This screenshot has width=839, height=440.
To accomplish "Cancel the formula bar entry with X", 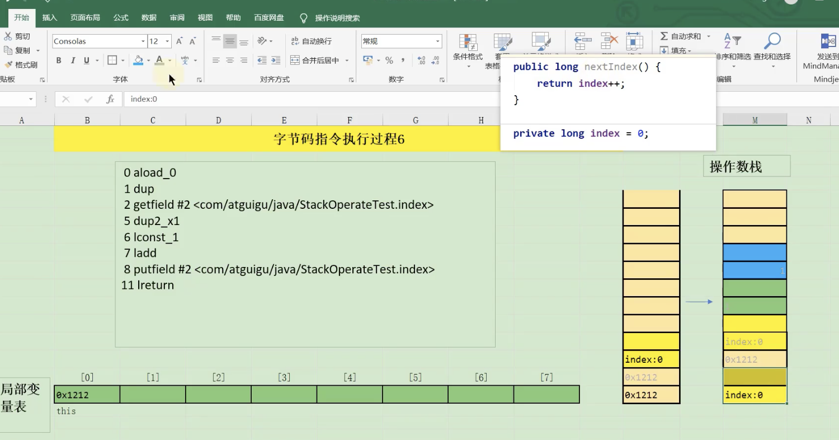I will (66, 99).
